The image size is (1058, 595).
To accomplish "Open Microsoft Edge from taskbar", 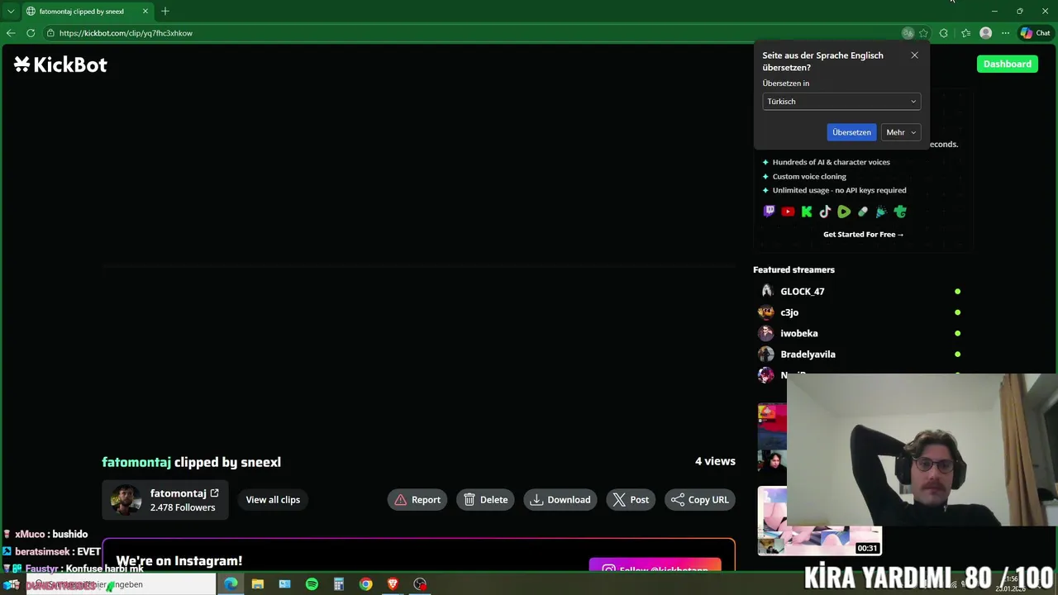I will click(231, 584).
